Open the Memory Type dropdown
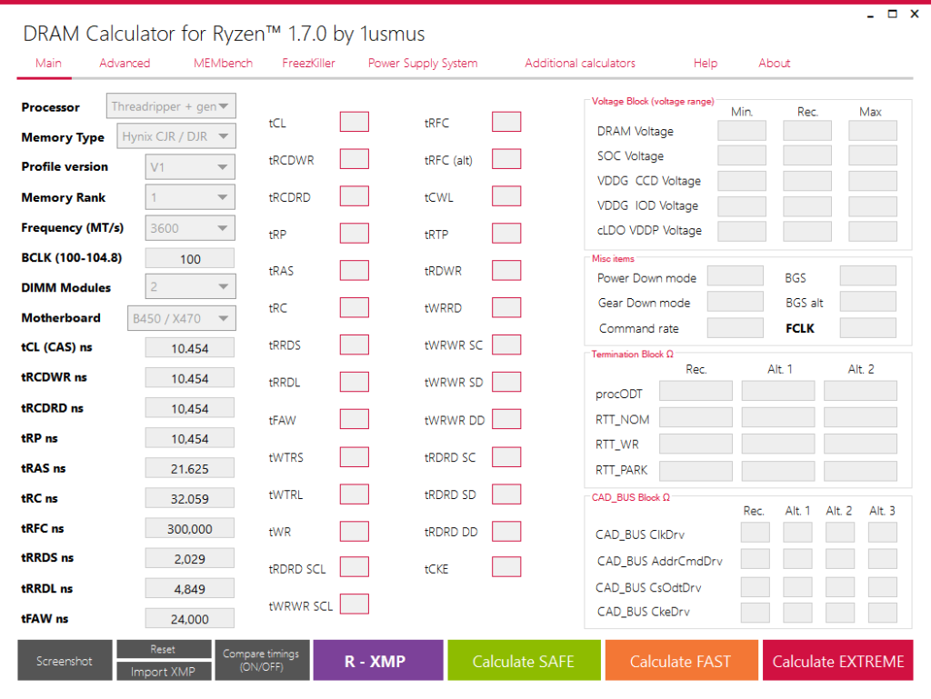Image resolution: width=931 pixels, height=699 pixels. coord(176,135)
